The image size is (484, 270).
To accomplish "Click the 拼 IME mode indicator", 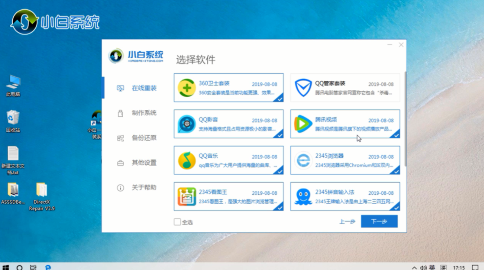I will pos(443,267).
